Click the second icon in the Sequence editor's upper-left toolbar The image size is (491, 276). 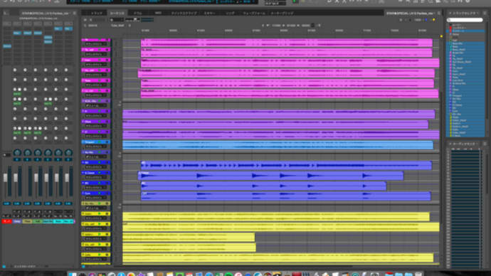pos(91,20)
